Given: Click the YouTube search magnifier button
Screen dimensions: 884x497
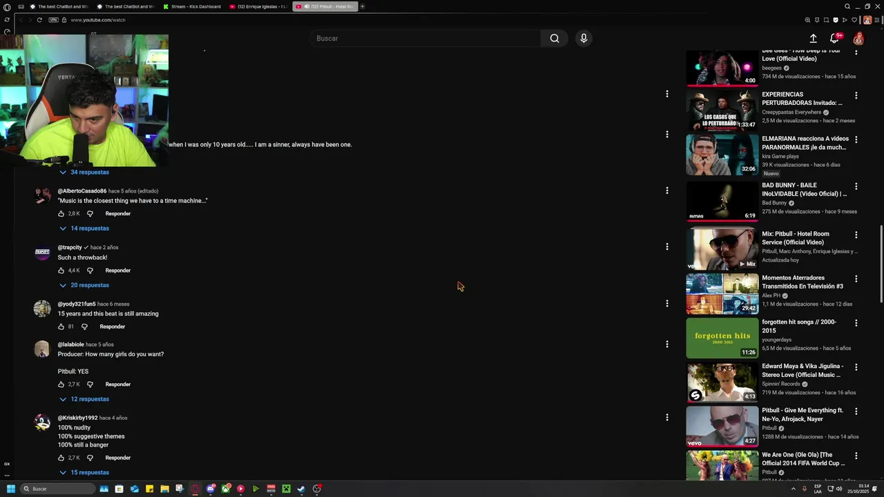Looking at the screenshot, I should (x=554, y=39).
